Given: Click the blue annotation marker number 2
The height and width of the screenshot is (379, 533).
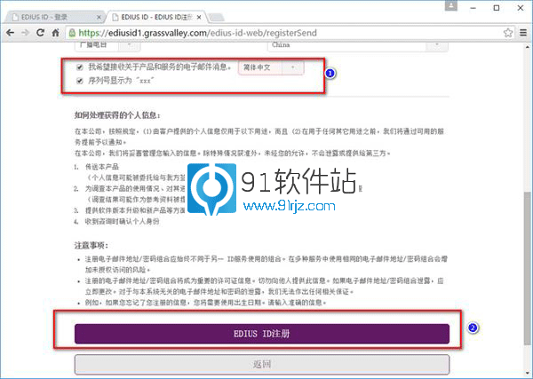Looking at the screenshot, I should pyautogui.click(x=473, y=328).
